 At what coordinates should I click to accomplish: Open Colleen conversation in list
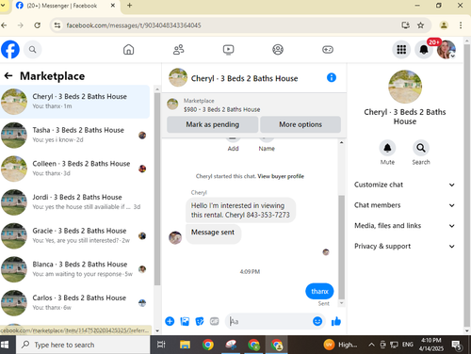coord(75,169)
